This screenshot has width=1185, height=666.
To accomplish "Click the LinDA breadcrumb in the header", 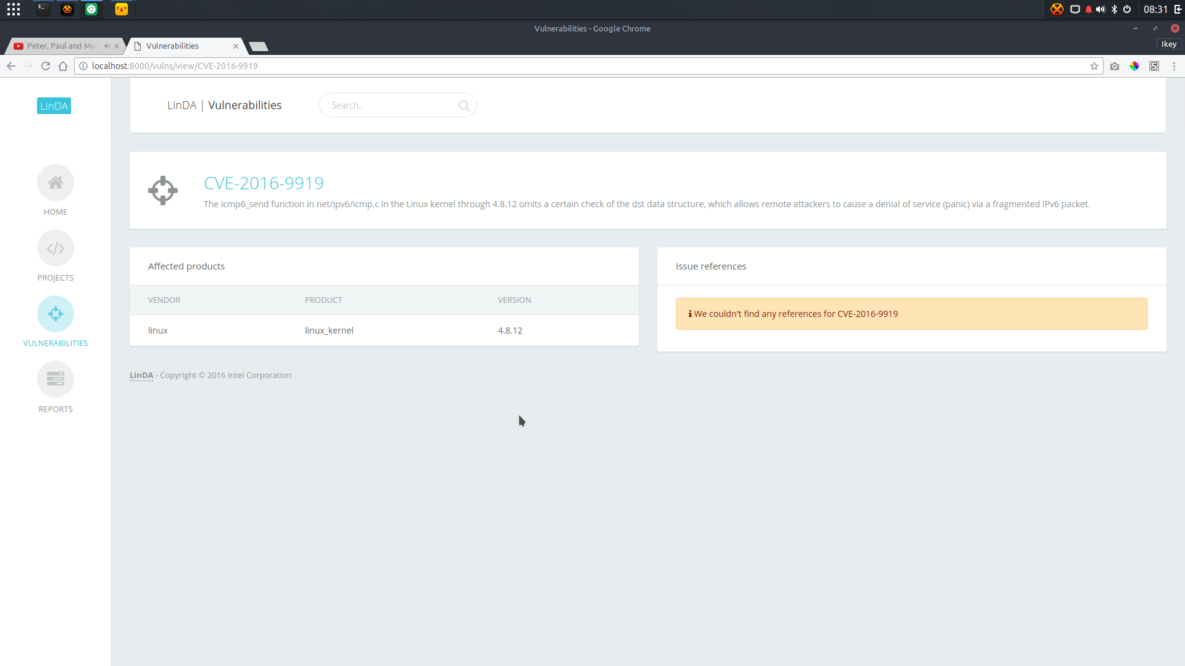I will point(181,105).
